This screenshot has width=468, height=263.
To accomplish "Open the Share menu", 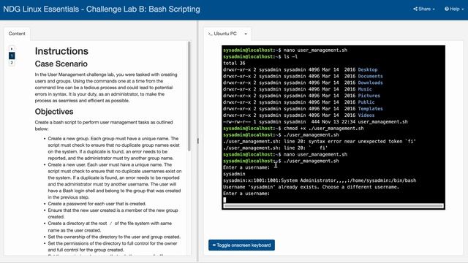I will click(424, 9).
